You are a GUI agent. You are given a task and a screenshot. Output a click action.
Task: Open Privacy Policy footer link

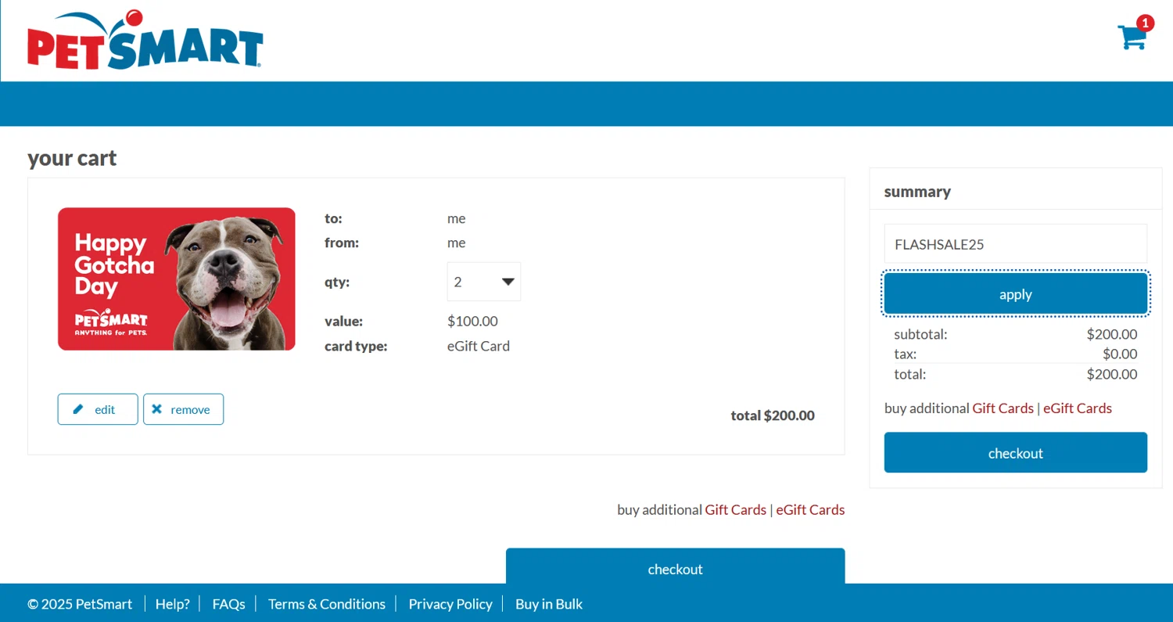pyautogui.click(x=450, y=604)
